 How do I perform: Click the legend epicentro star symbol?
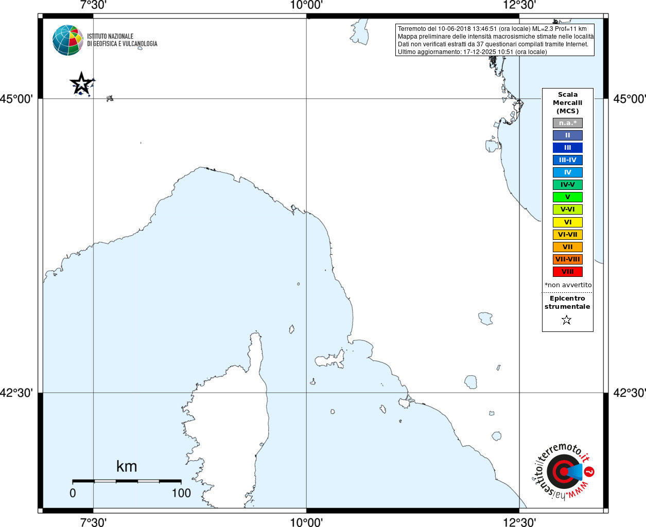click(x=567, y=320)
